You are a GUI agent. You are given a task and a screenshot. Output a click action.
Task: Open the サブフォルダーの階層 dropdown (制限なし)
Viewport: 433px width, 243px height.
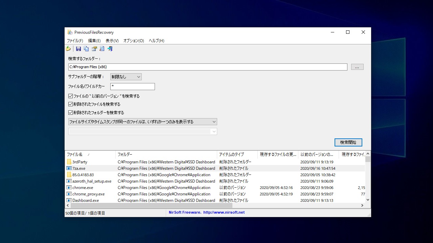tap(126, 77)
